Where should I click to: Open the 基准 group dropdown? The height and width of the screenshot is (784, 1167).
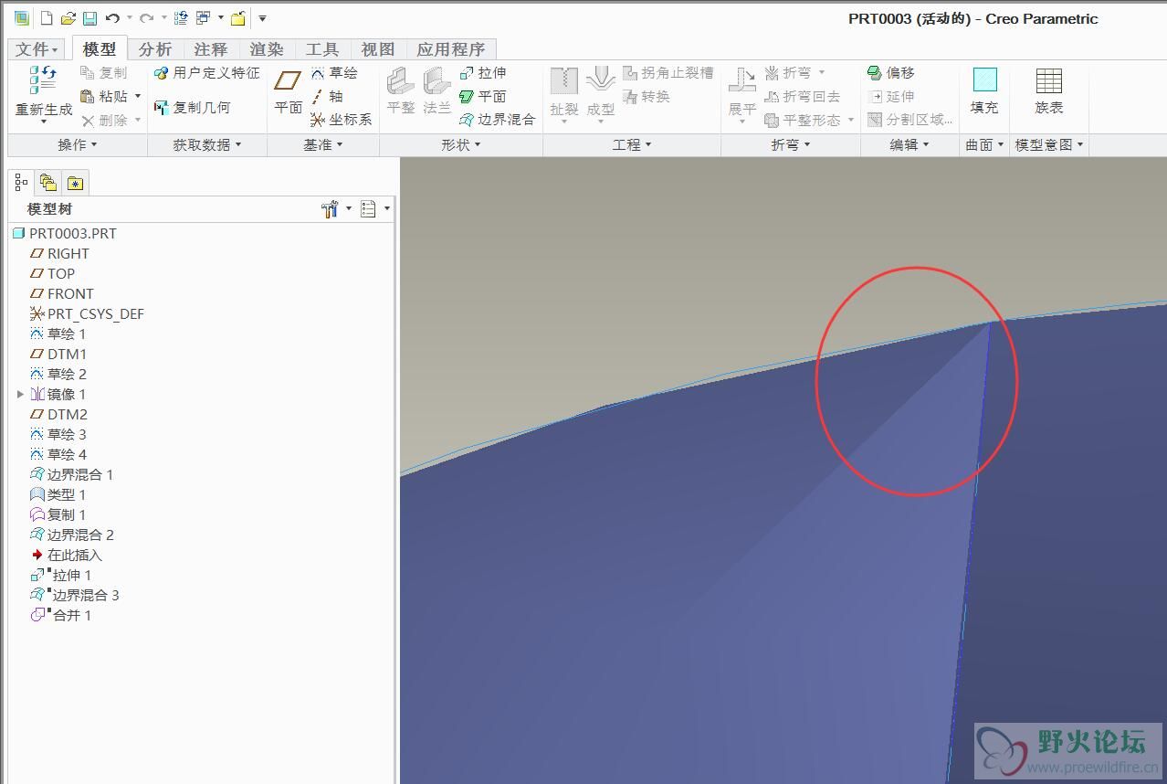(323, 144)
